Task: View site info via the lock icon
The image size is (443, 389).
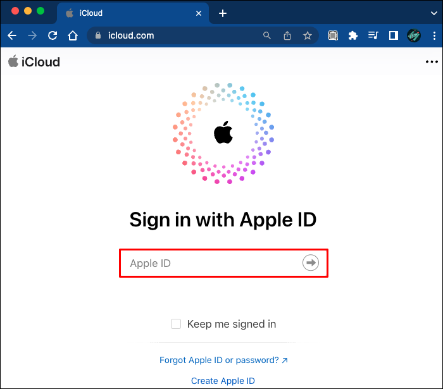Action: [98, 35]
